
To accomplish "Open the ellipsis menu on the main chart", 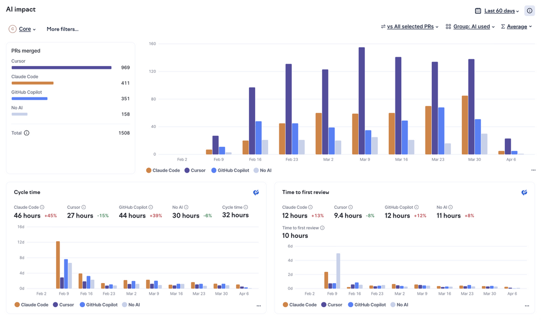I will coord(533,169).
